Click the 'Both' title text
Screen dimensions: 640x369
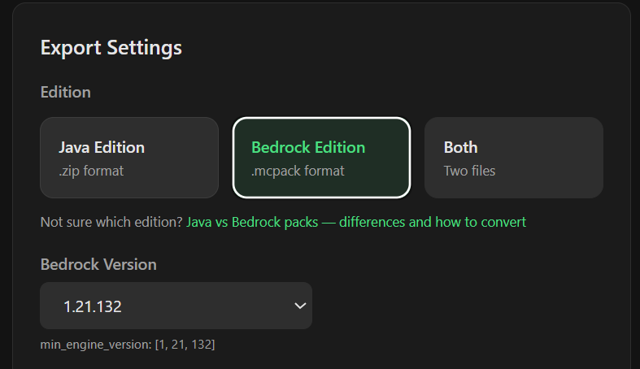[460, 148]
